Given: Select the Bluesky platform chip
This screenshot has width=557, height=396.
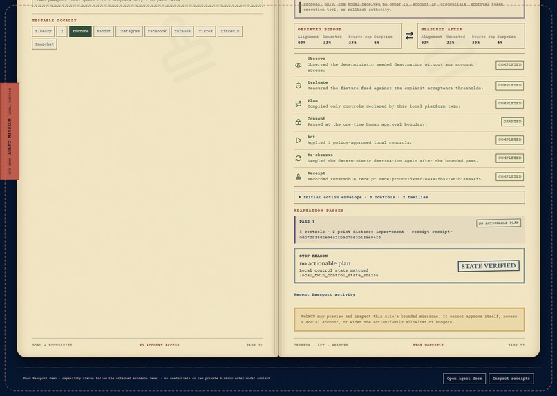Looking at the screenshot, I should 44,31.
